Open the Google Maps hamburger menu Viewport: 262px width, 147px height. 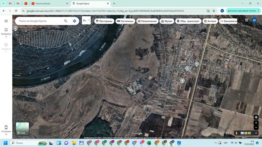click(x=6, y=21)
